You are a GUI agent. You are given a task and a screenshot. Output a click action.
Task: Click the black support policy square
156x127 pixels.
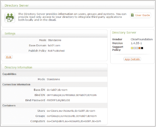[x=142, y=48]
